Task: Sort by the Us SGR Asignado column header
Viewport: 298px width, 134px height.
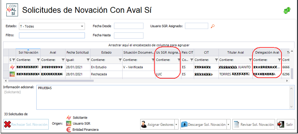Action: click(x=168, y=52)
